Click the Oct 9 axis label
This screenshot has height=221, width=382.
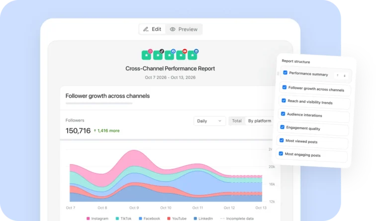[134, 208]
